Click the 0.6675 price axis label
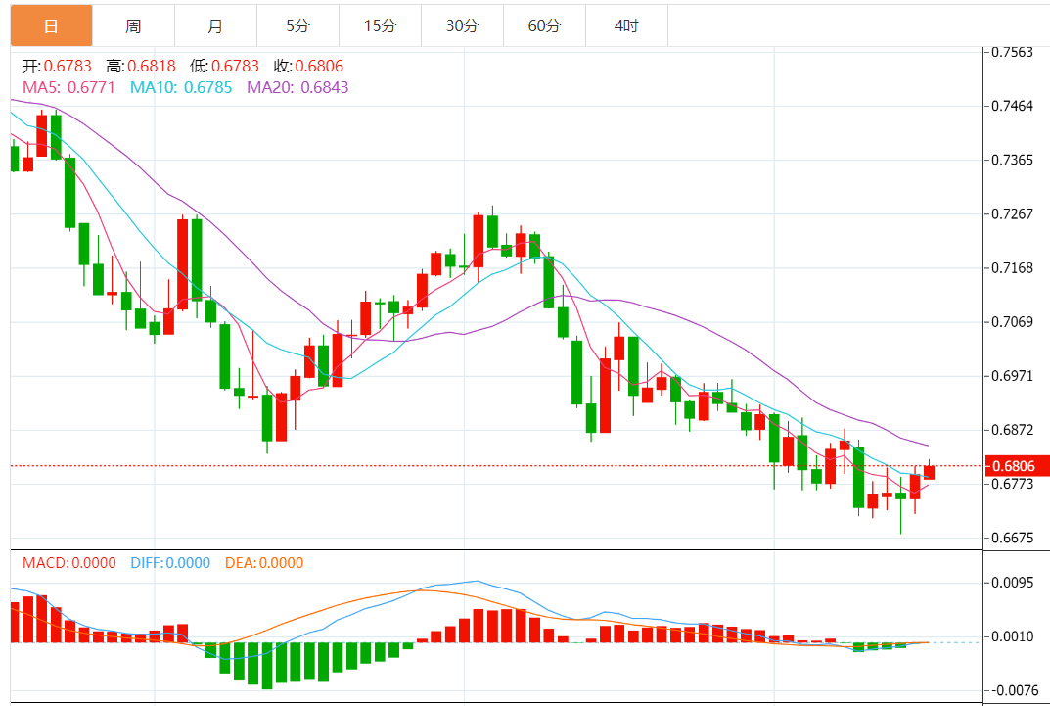1050x706 pixels. [x=1013, y=538]
